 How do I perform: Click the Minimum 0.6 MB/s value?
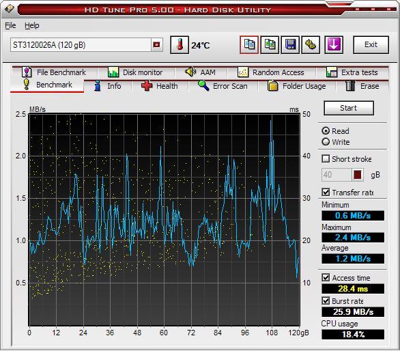(353, 216)
